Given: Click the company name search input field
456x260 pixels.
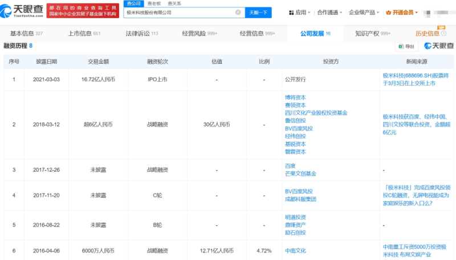Looking at the screenshot, I should (177, 12).
